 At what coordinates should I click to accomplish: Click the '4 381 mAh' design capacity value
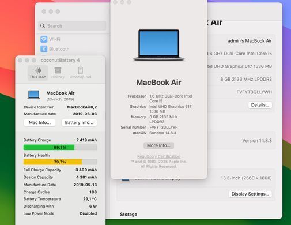(x=86, y=177)
